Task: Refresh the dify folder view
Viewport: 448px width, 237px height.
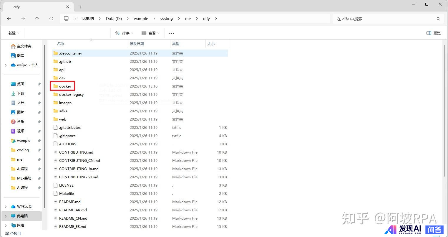Action: click(51, 19)
